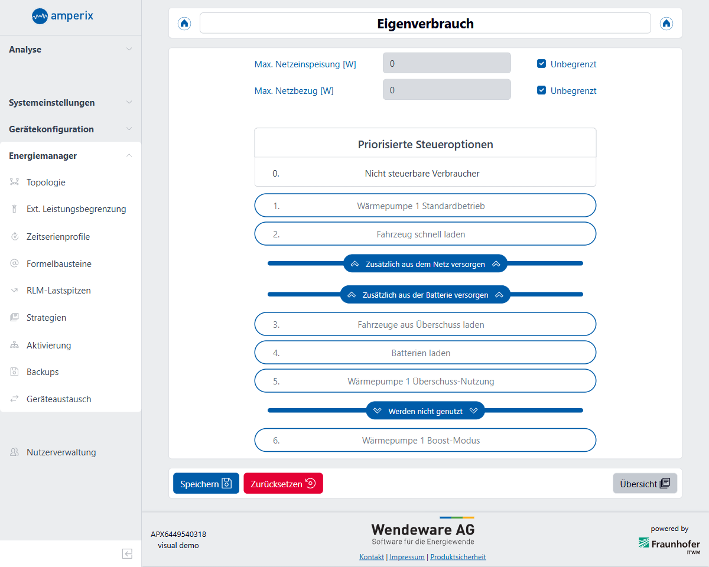Open Strategien in the sidebar menu
The image size is (709, 567).
tap(46, 318)
